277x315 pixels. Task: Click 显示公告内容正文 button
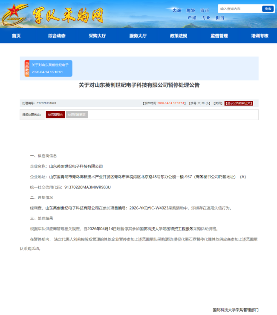coord(239,103)
